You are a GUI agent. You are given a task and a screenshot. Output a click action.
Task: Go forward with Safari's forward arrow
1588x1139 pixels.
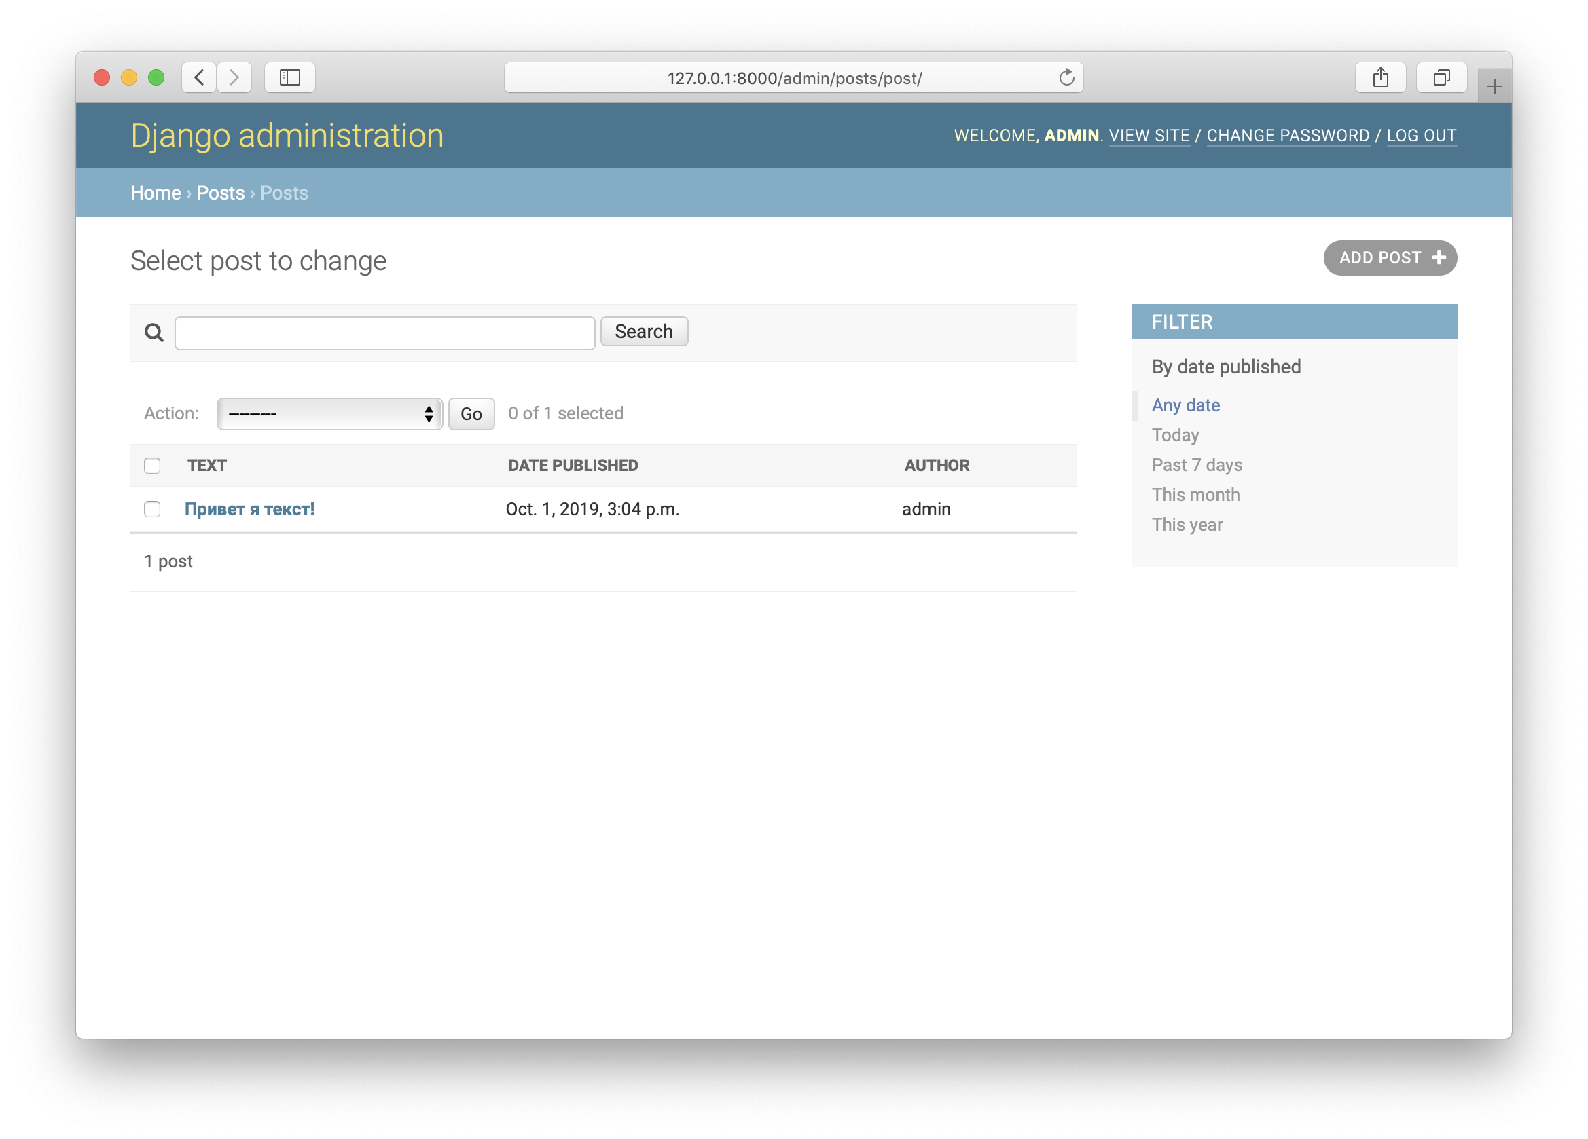(x=234, y=77)
